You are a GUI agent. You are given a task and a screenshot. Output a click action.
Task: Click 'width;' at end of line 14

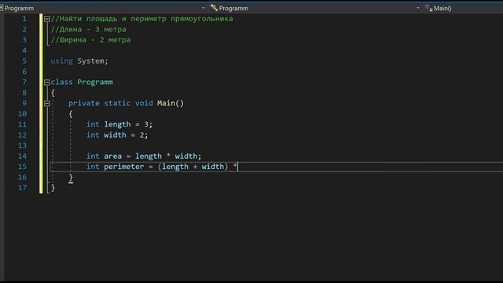(188, 156)
